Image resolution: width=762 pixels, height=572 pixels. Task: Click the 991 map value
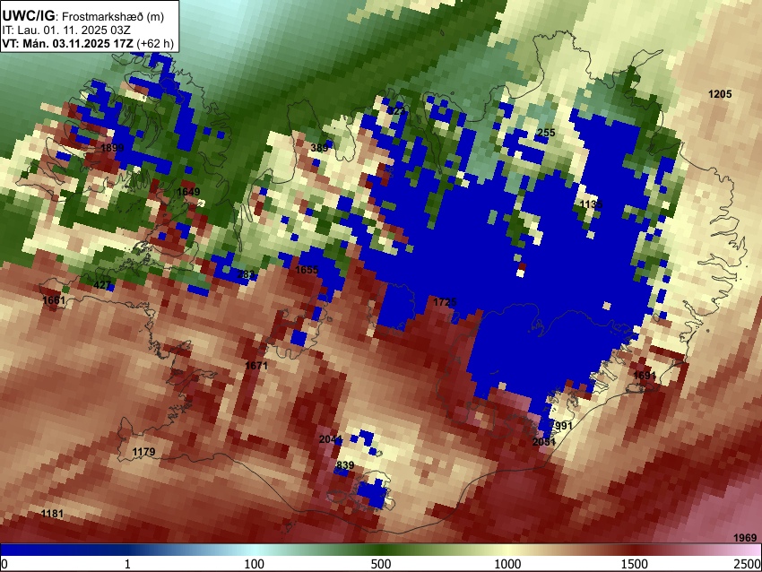coord(563,426)
